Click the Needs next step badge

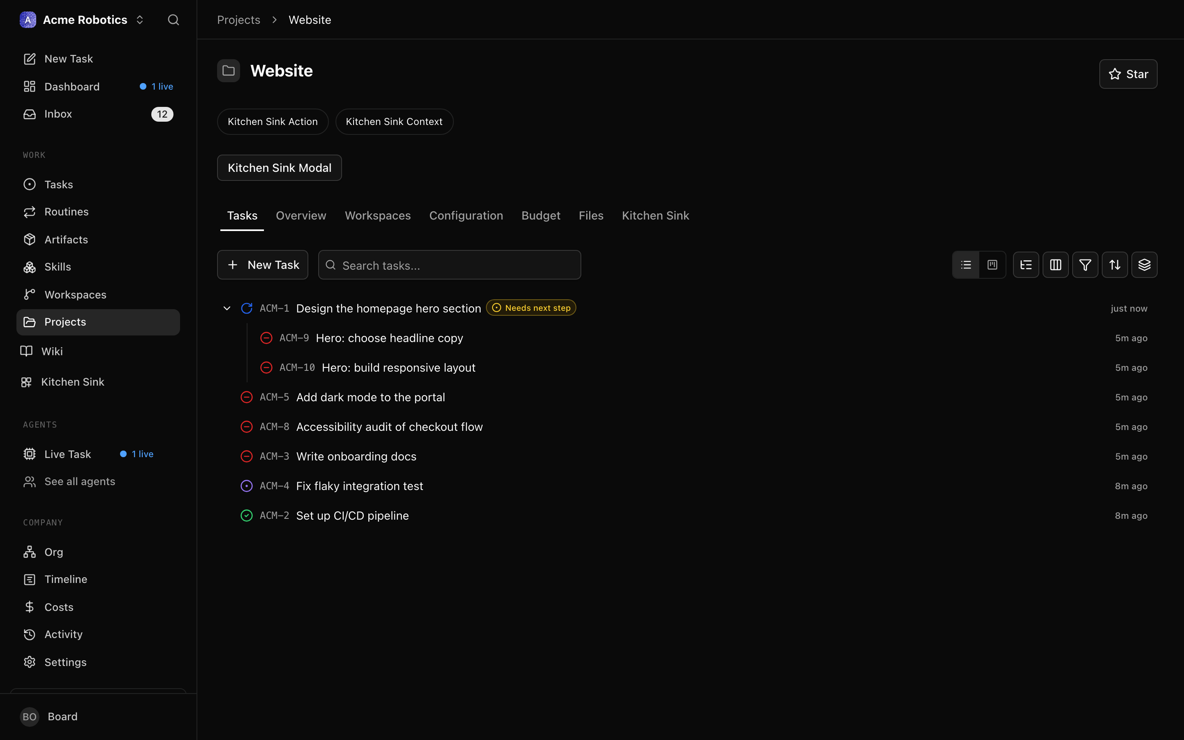(x=531, y=308)
